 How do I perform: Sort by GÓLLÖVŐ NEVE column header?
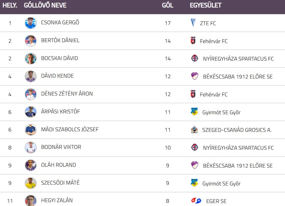point(45,5)
